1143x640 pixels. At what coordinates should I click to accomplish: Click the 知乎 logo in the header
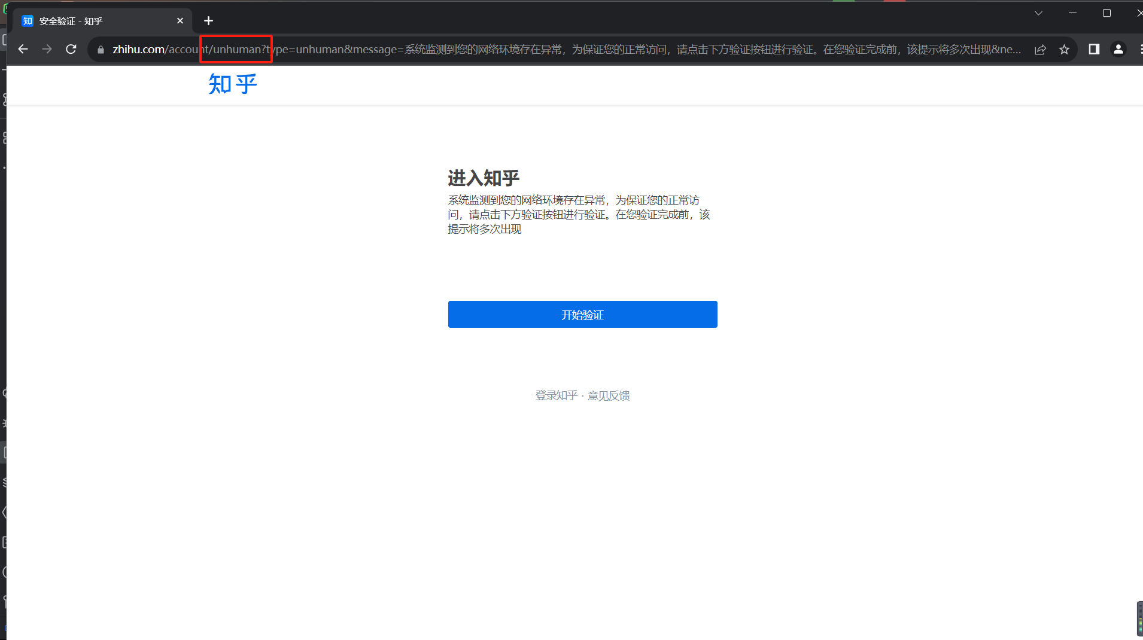point(233,84)
